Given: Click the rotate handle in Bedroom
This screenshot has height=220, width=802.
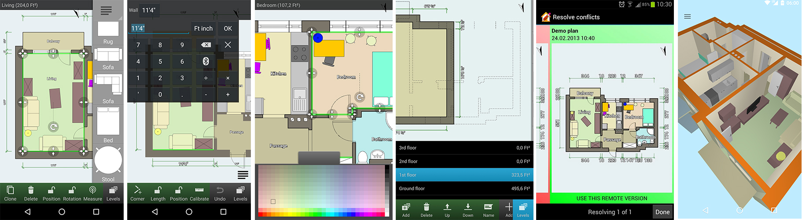Looking at the screenshot, I should coord(360,97).
